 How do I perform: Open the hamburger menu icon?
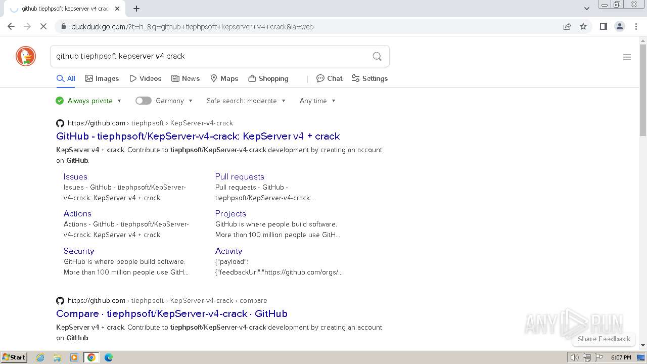click(x=627, y=57)
